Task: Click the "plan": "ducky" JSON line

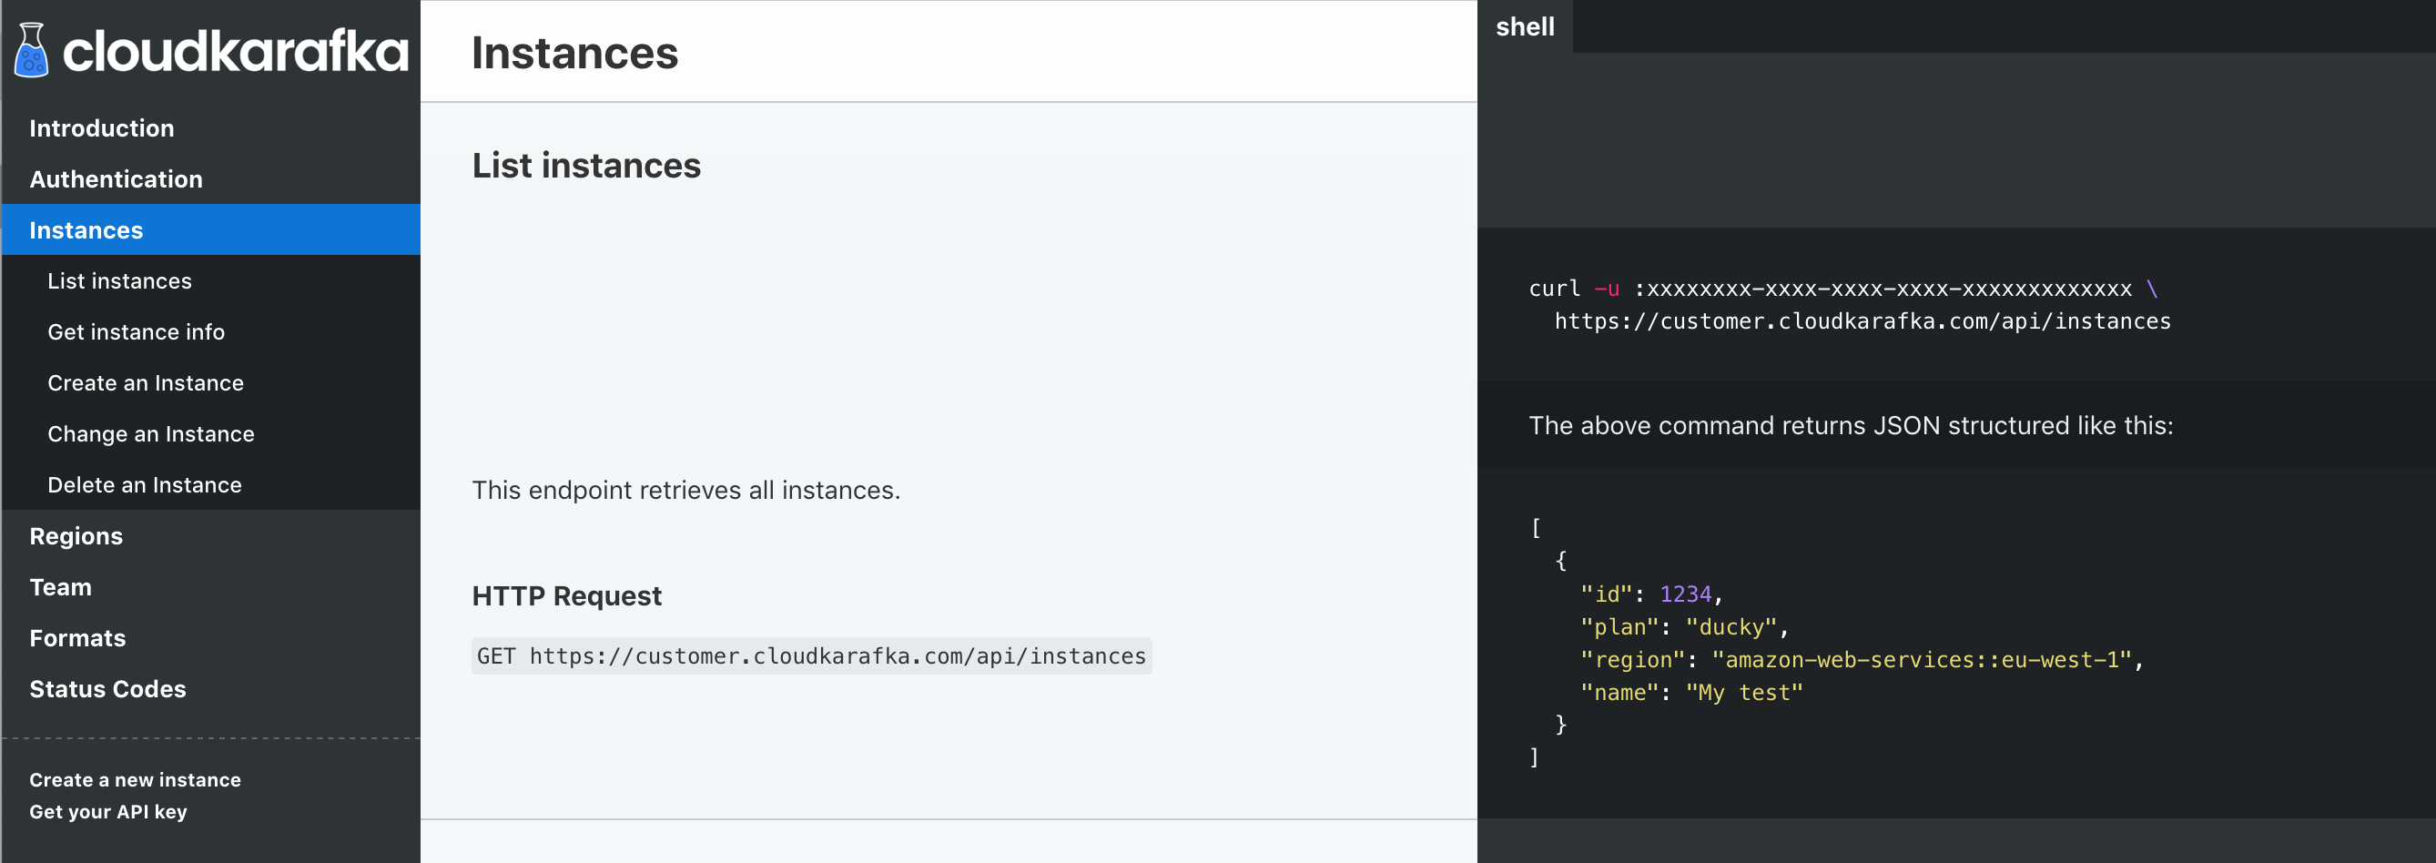Action: [x=1684, y=626]
